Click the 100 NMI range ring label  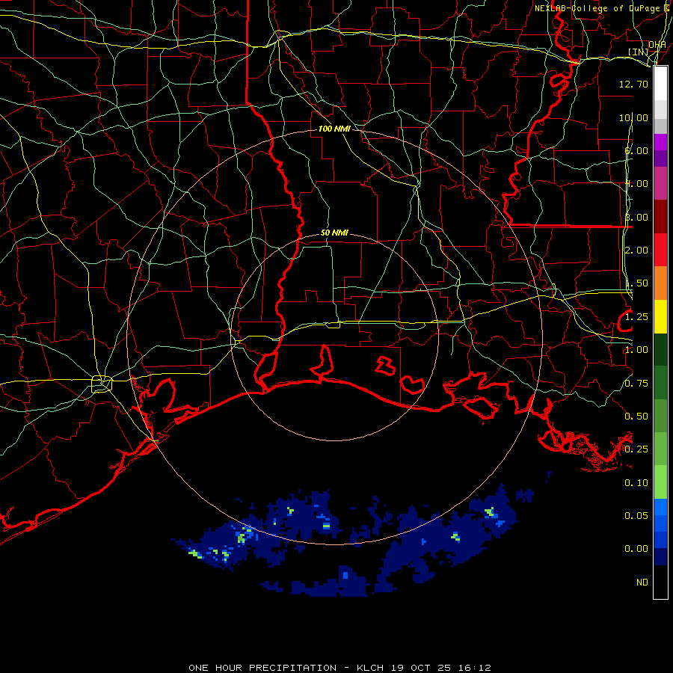(x=334, y=129)
